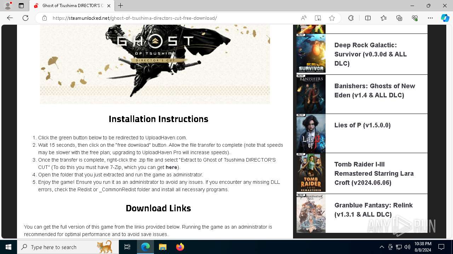Open the tray icon left of network
The height and width of the screenshot is (254, 453).
pos(390,247)
